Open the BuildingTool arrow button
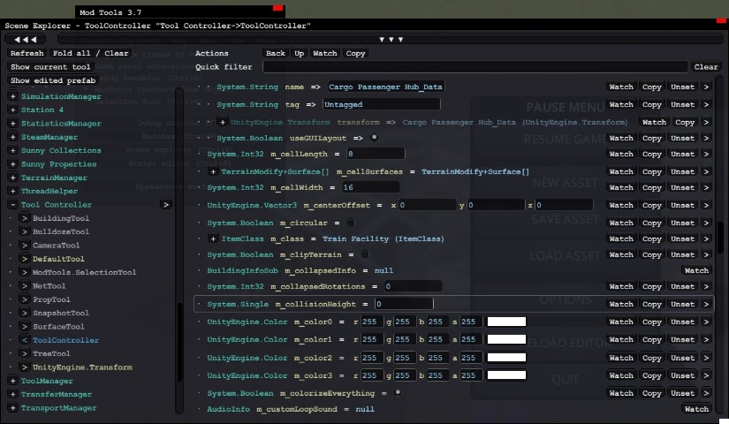Screen dimensions: 729x424 click(x=25, y=218)
